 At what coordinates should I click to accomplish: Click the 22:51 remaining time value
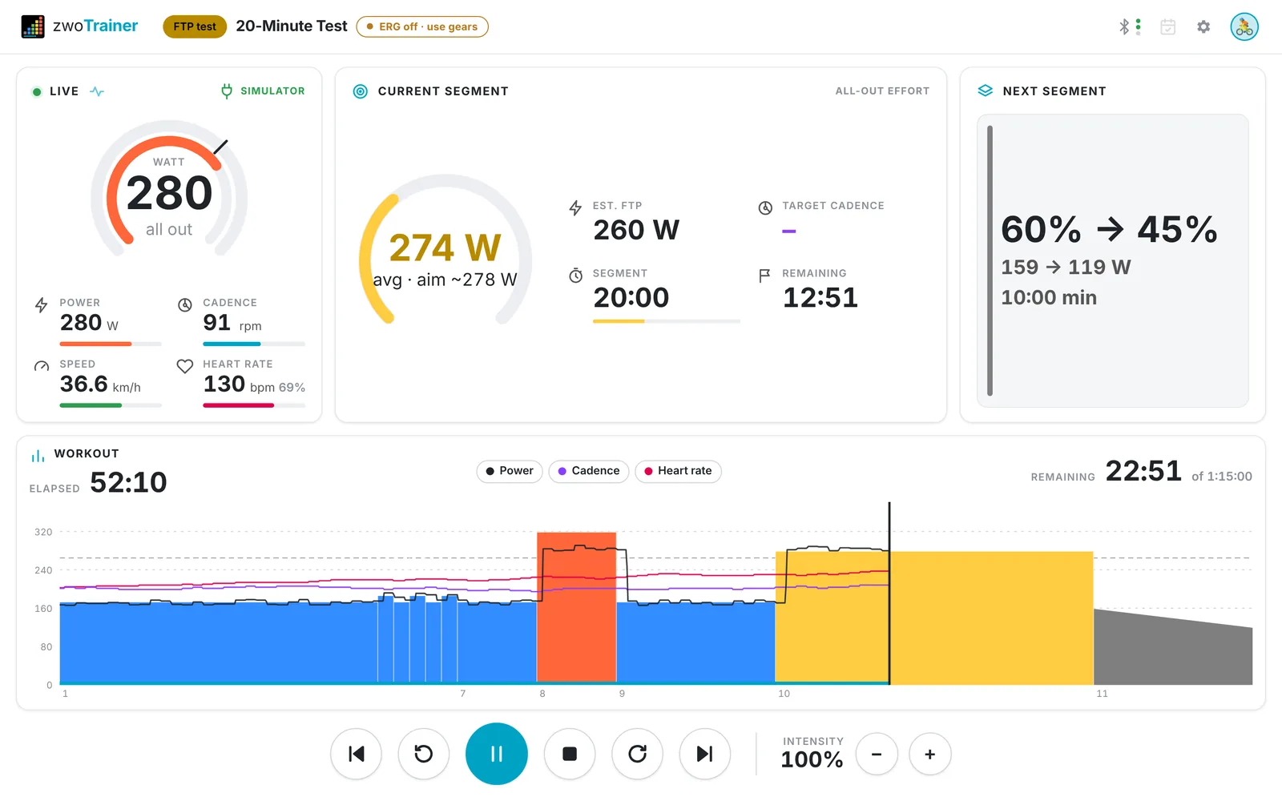[x=1143, y=471]
